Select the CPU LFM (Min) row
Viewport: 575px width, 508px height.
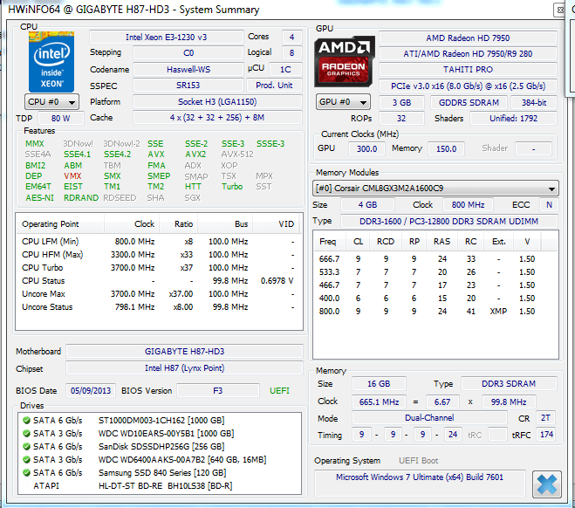click(158, 242)
